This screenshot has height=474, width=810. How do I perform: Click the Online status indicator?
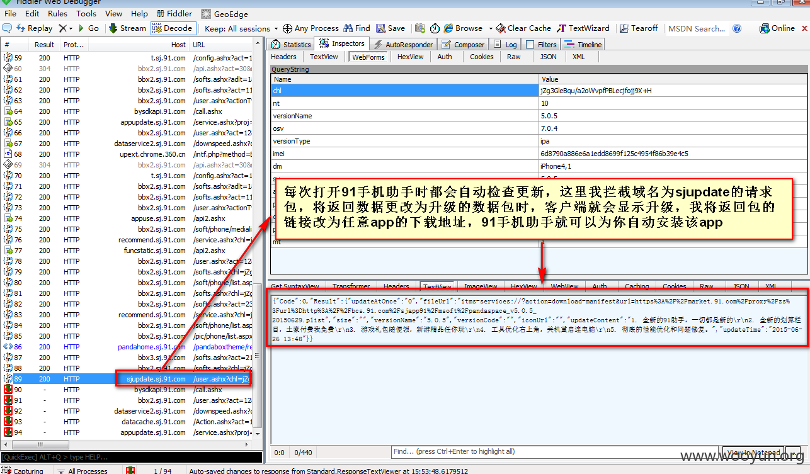click(x=777, y=28)
